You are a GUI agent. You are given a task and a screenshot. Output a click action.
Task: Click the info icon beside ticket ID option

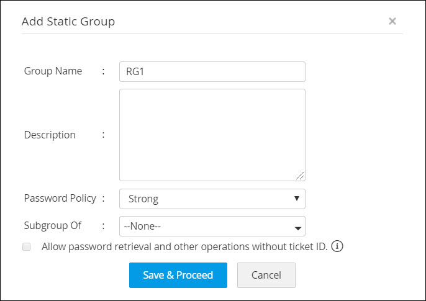click(337, 246)
